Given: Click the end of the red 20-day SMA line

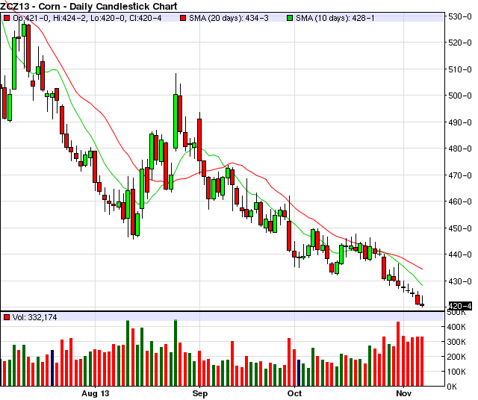Looking at the screenshot, I should [x=422, y=269].
